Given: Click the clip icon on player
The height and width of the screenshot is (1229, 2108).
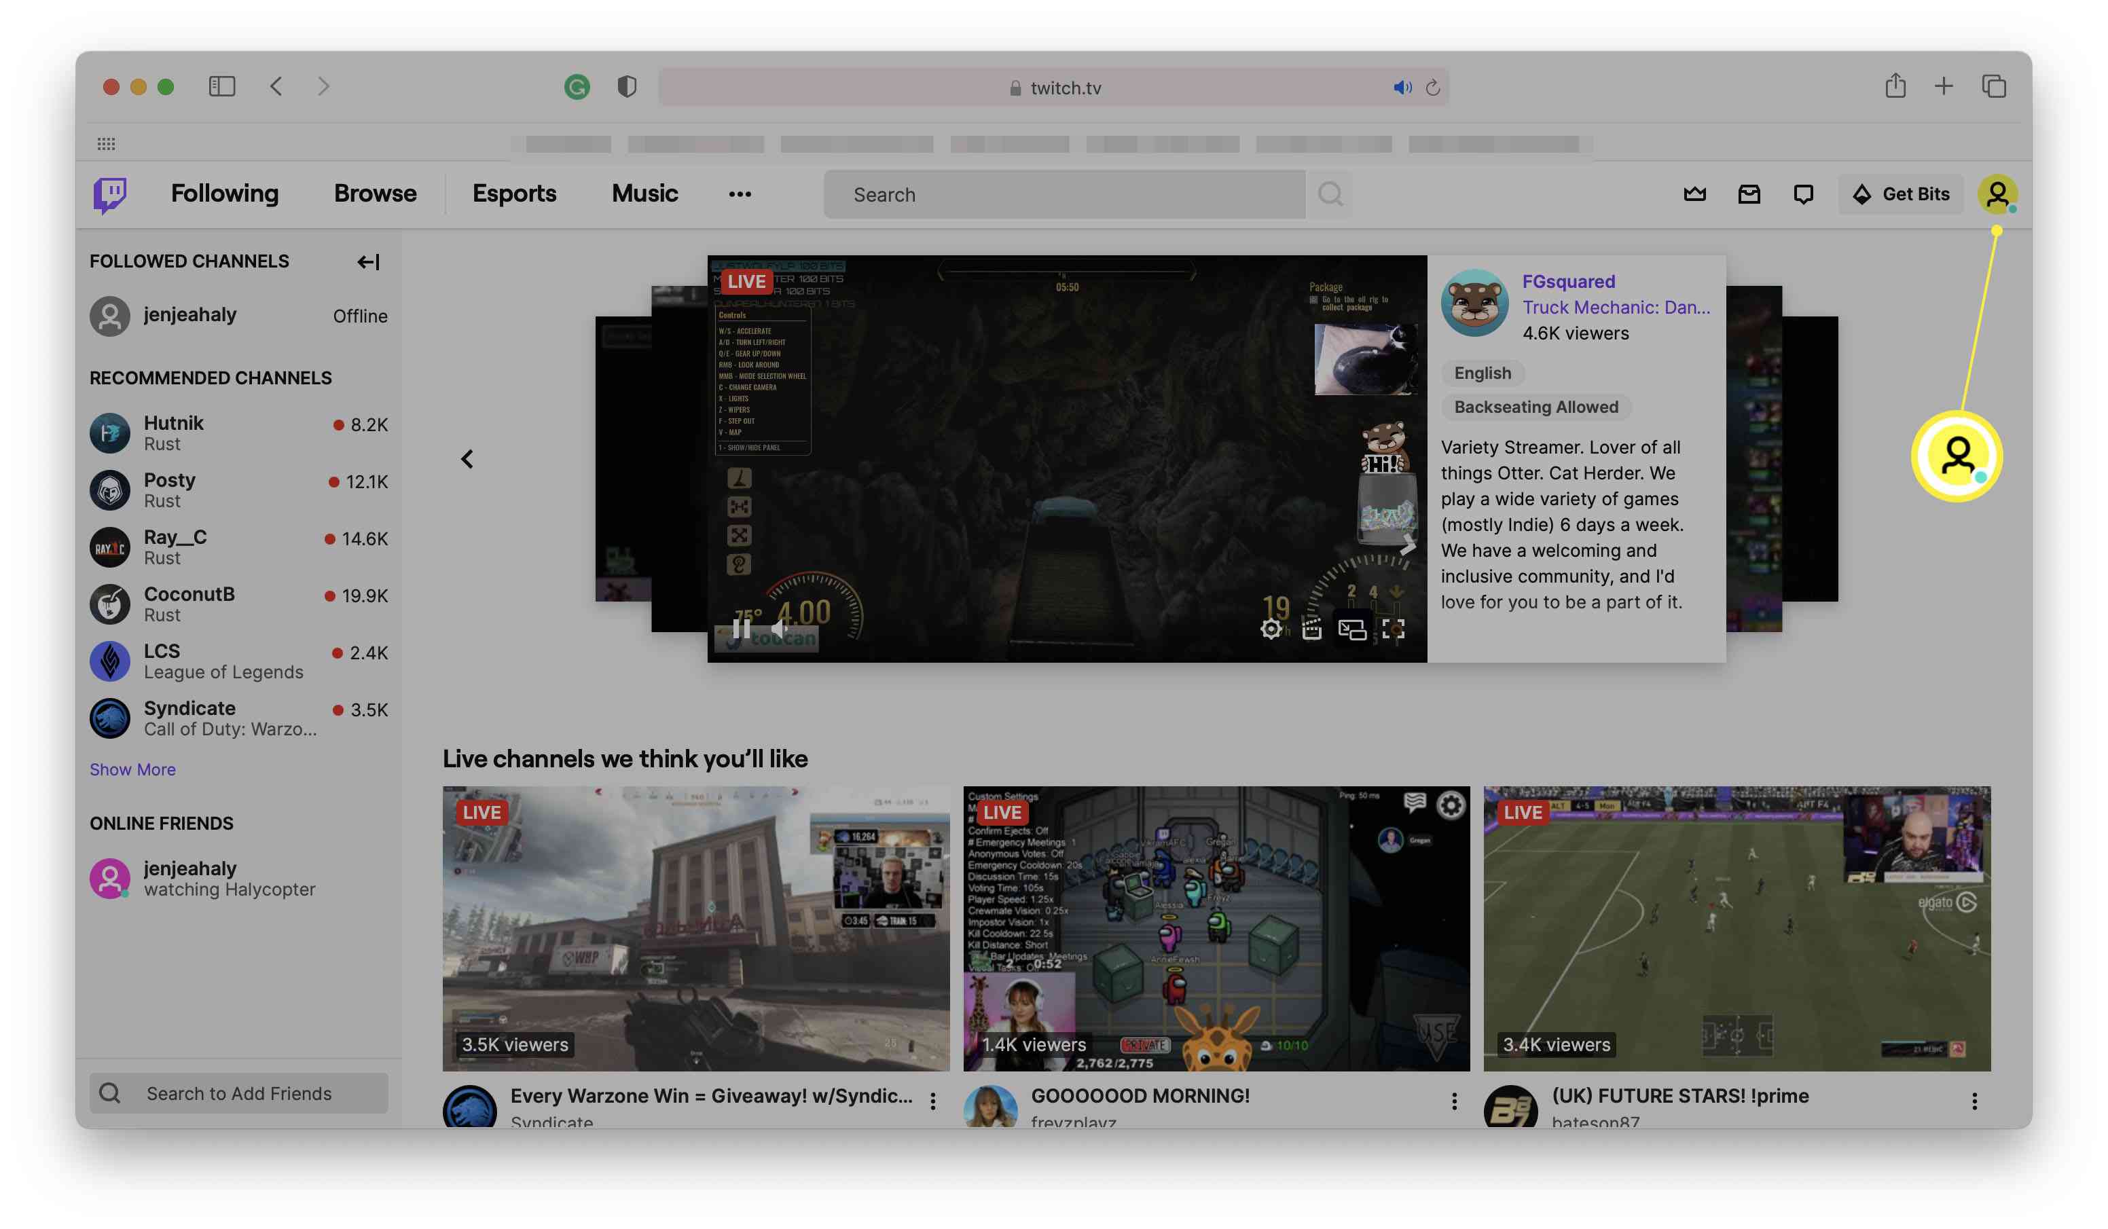Looking at the screenshot, I should pyautogui.click(x=1311, y=629).
